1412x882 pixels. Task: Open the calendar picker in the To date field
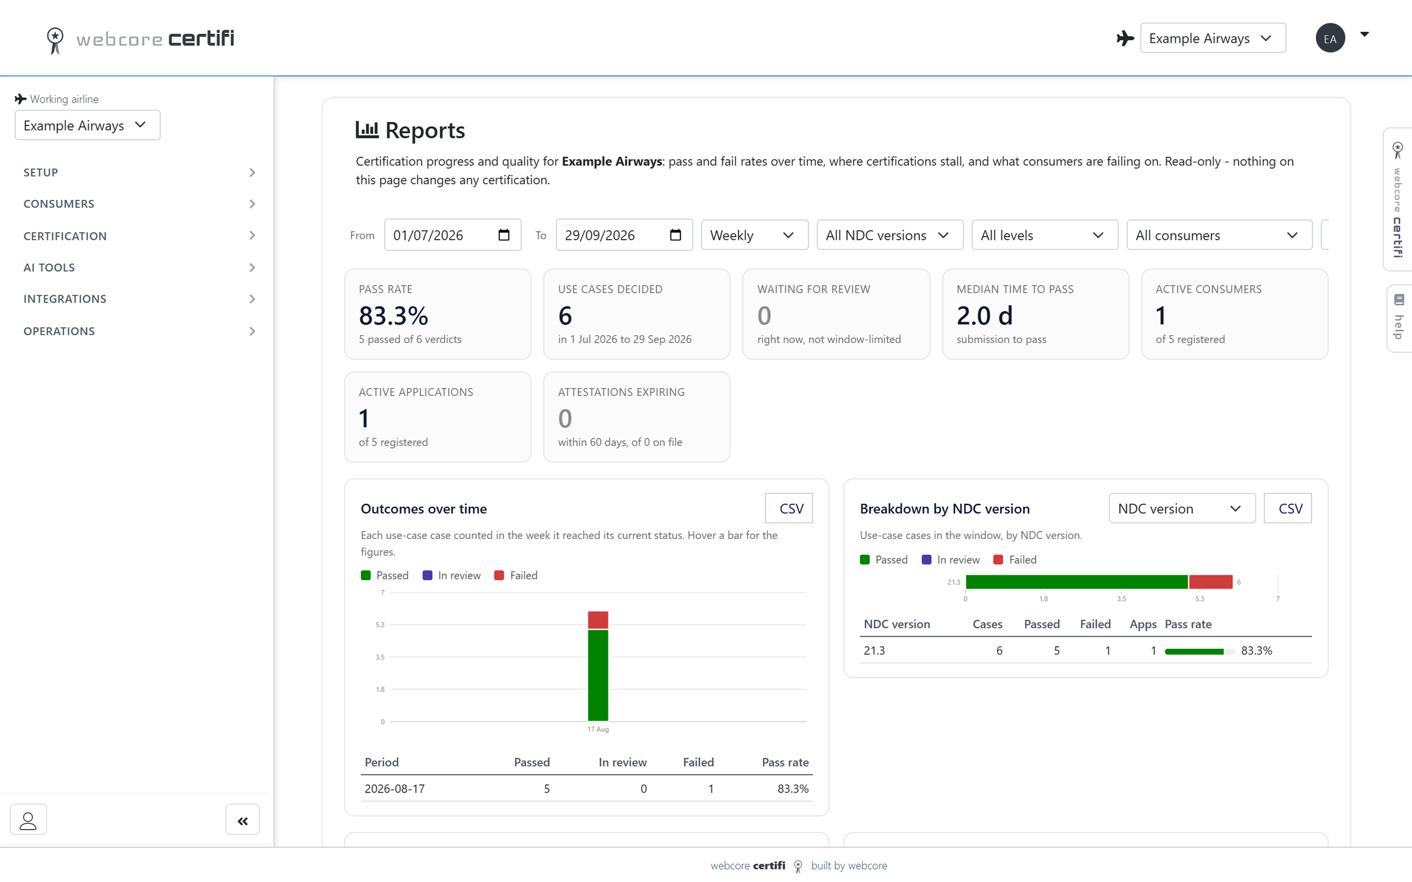(676, 235)
